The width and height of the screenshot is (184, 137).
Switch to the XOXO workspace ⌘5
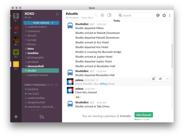(16, 64)
